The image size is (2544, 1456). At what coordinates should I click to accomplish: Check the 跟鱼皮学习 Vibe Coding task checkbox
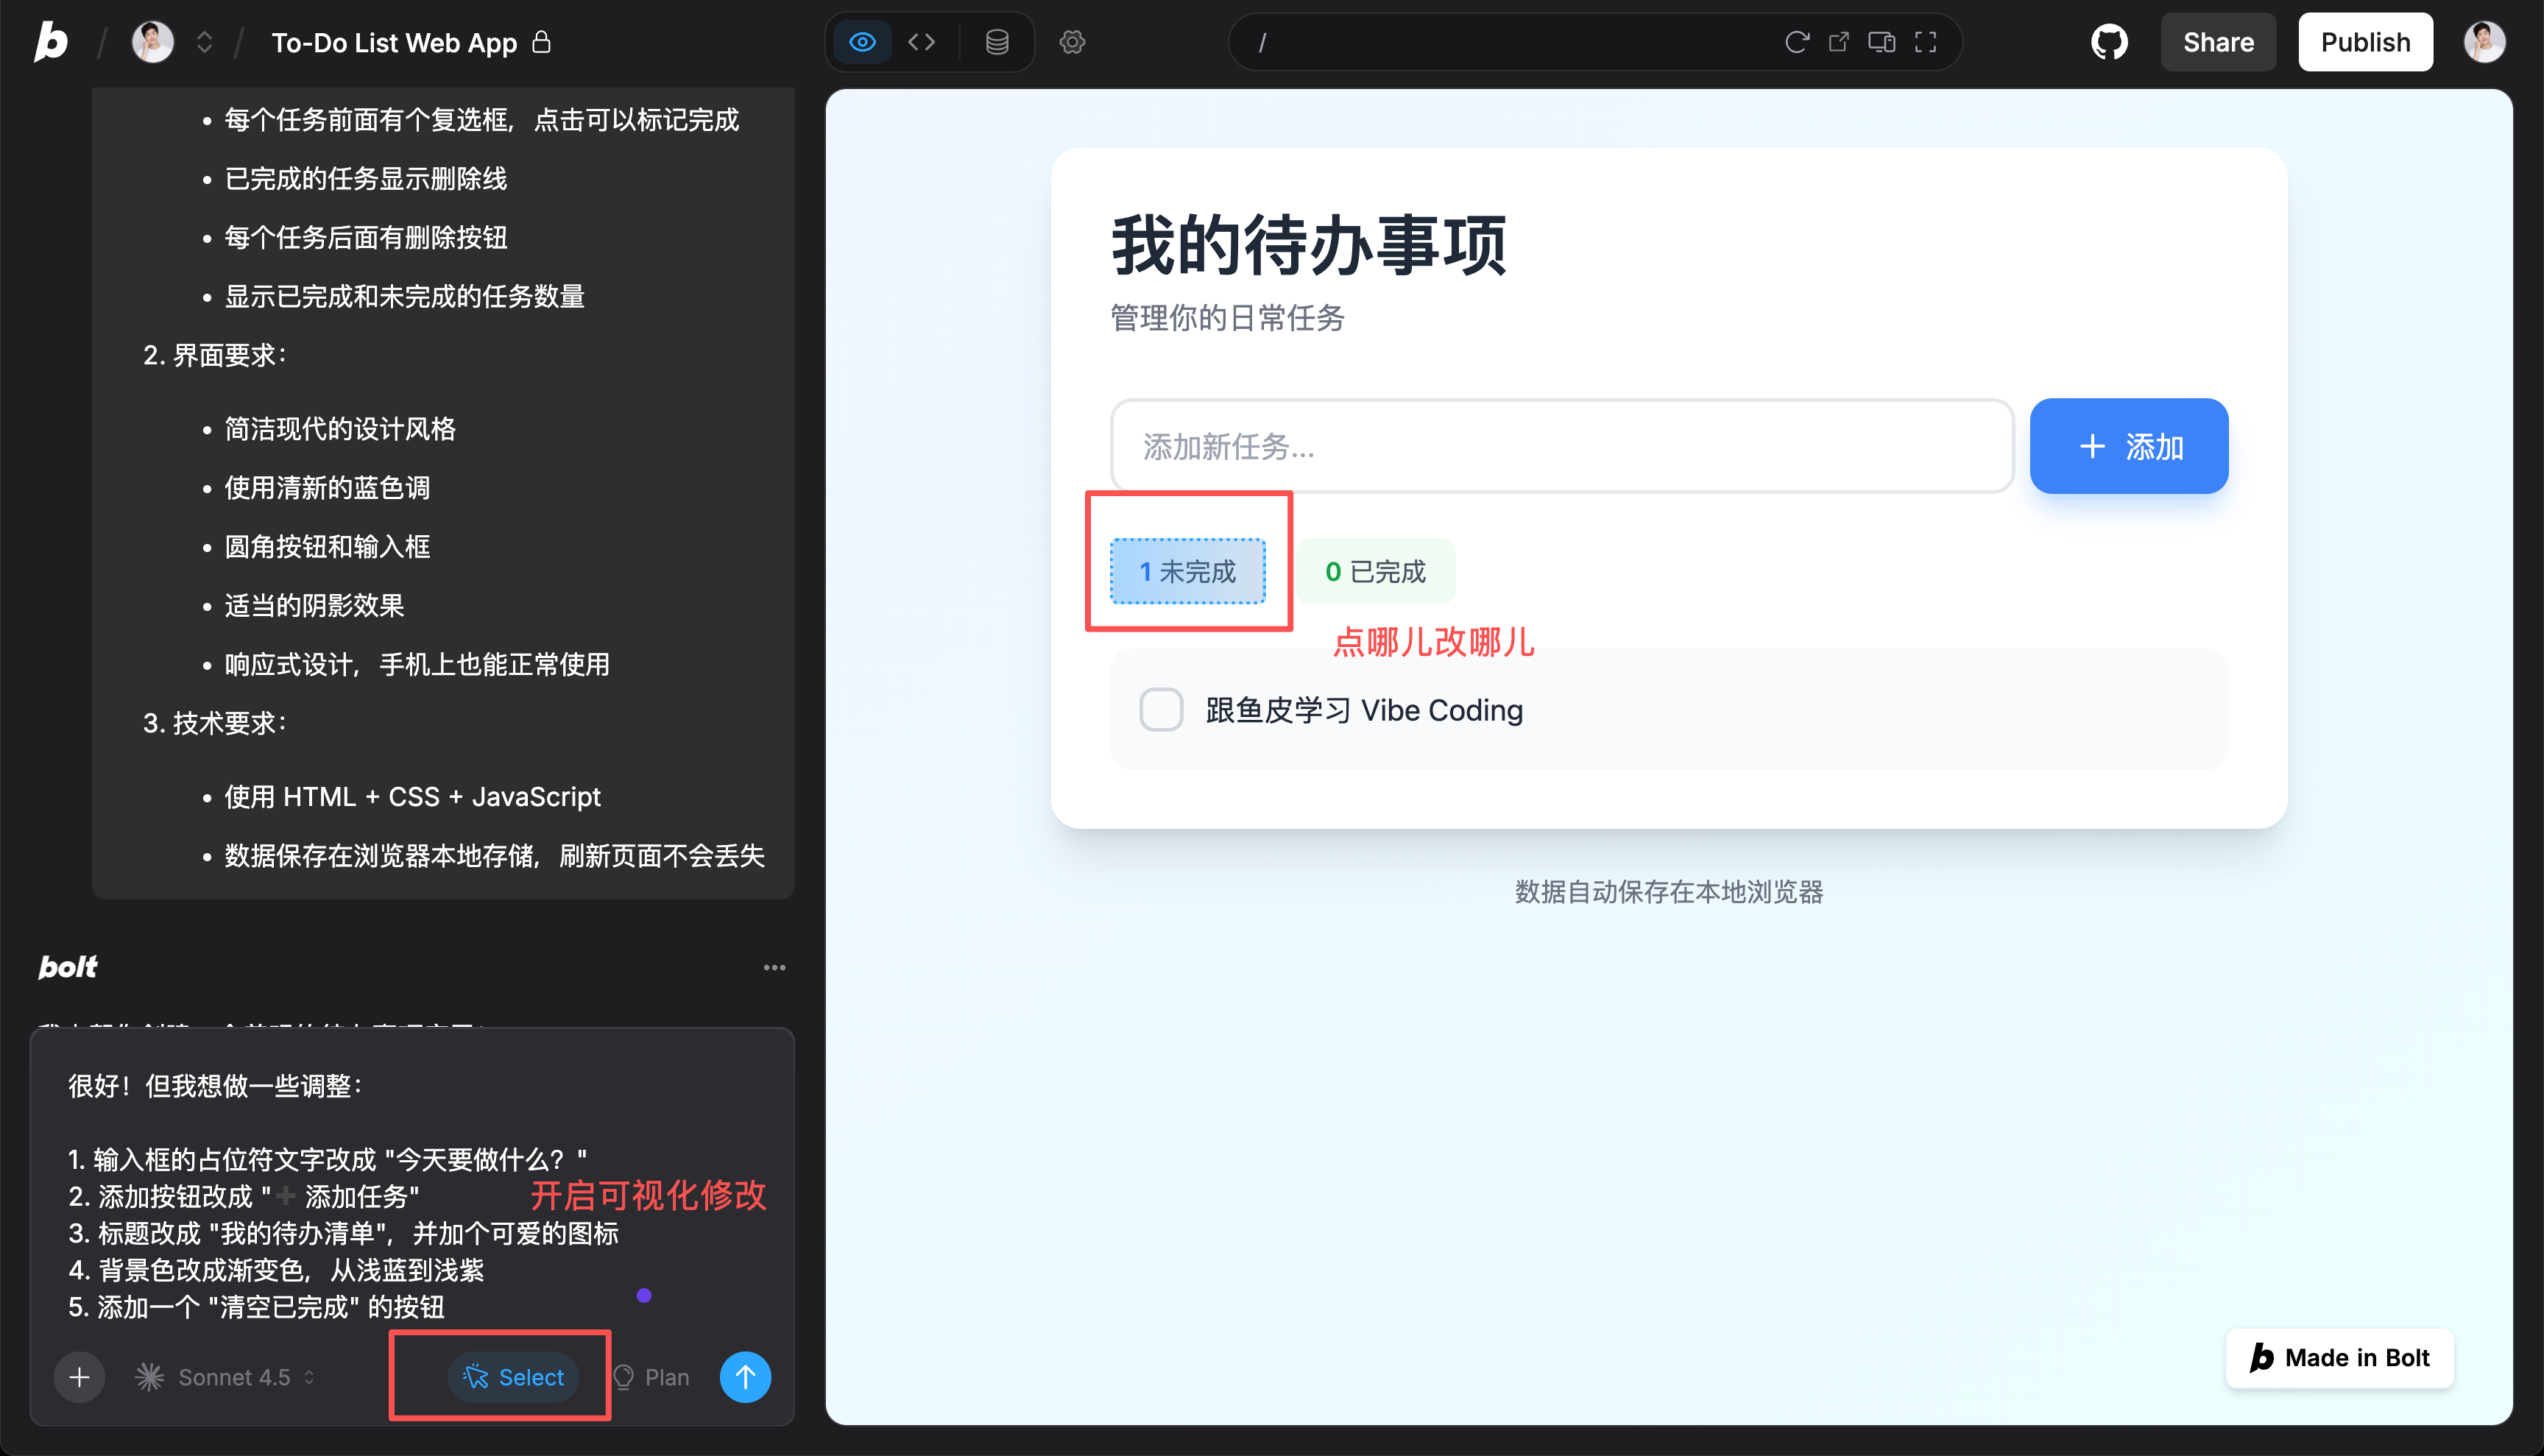[x=1160, y=710]
